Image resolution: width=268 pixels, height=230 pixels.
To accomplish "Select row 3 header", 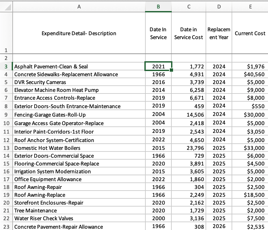I will click(x=6, y=66).
